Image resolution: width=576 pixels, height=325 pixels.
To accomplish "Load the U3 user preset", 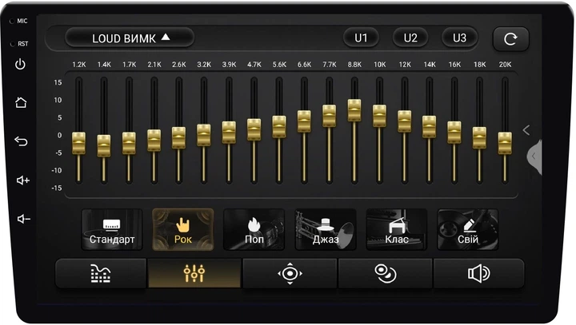I will tap(459, 38).
